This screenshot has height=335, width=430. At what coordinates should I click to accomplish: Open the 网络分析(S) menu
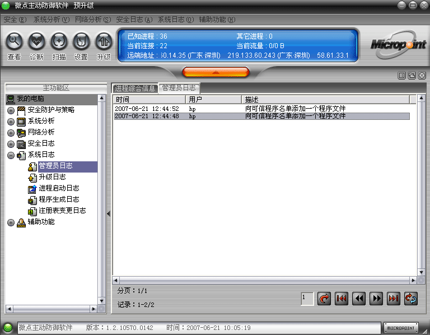point(93,20)
